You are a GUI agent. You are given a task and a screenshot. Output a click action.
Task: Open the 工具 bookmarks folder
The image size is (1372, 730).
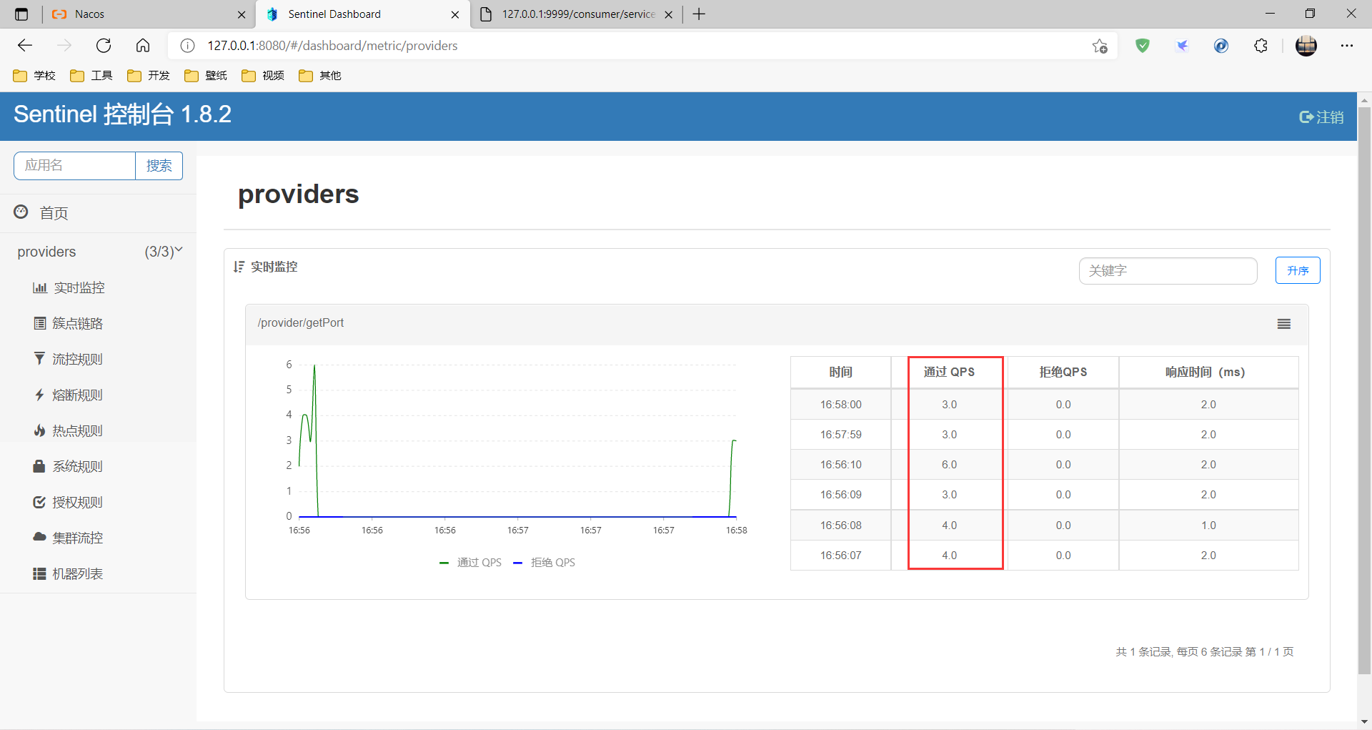pos(91,76)
